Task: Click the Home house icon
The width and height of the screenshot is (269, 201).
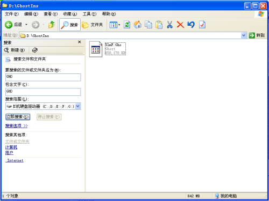Action: [x=138, y=25]
